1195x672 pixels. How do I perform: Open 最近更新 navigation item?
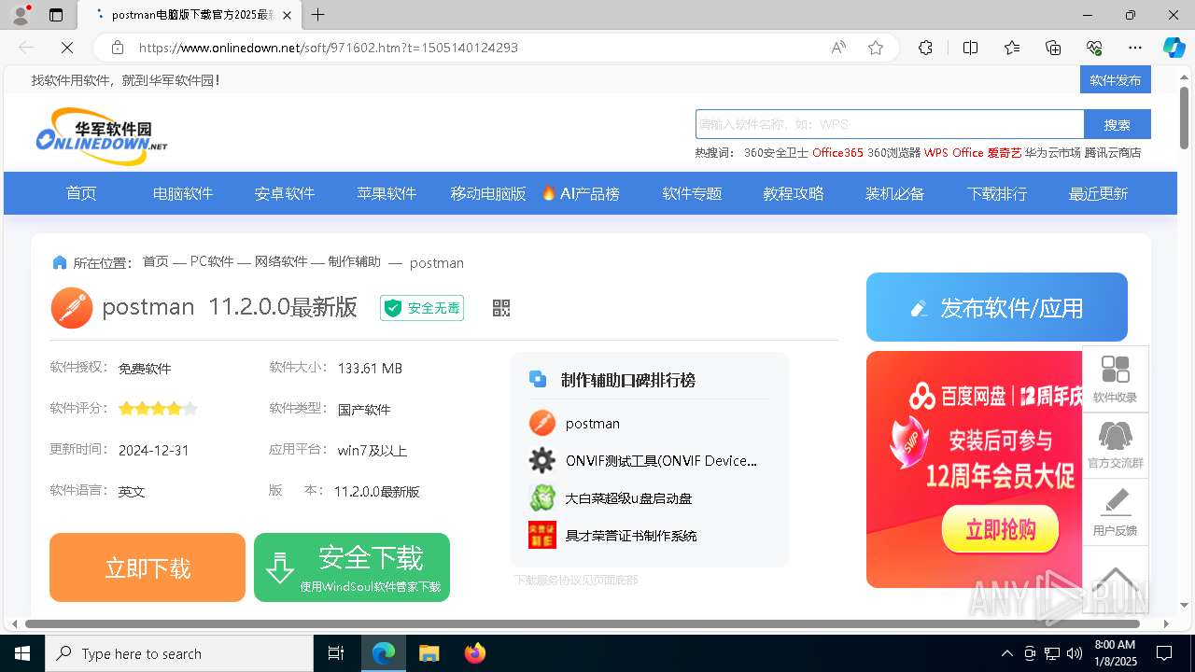point(1098,193)
